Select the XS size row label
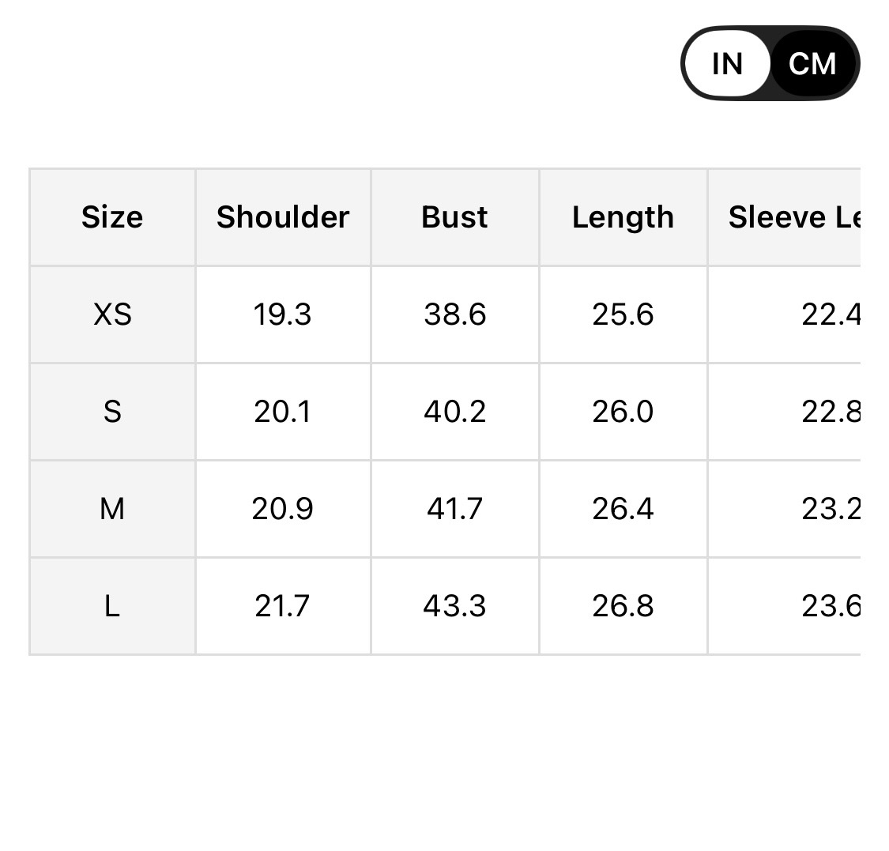 coord(112,314)
